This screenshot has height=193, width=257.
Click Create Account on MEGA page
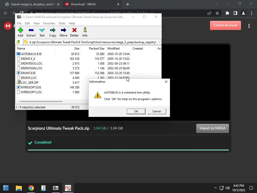(225, 25)
